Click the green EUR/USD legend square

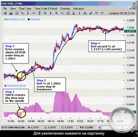tap(5, 19)
